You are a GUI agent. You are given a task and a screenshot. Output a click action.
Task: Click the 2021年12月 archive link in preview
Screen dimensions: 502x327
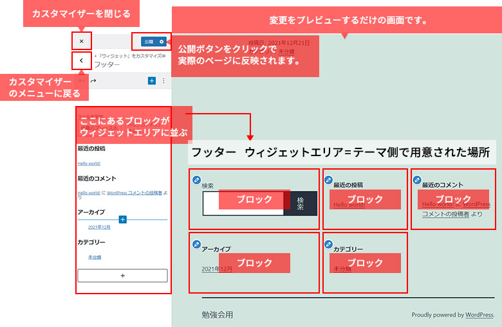(x=217, y=269)
